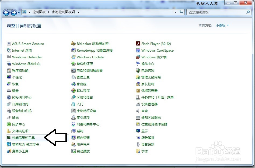Click the Windows Update icon

pos(74,57)
